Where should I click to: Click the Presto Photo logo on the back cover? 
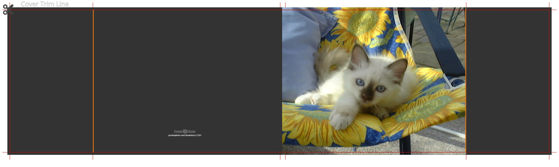[185, 131]
